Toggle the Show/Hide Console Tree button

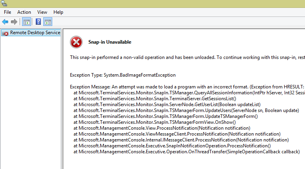(26, 22)
